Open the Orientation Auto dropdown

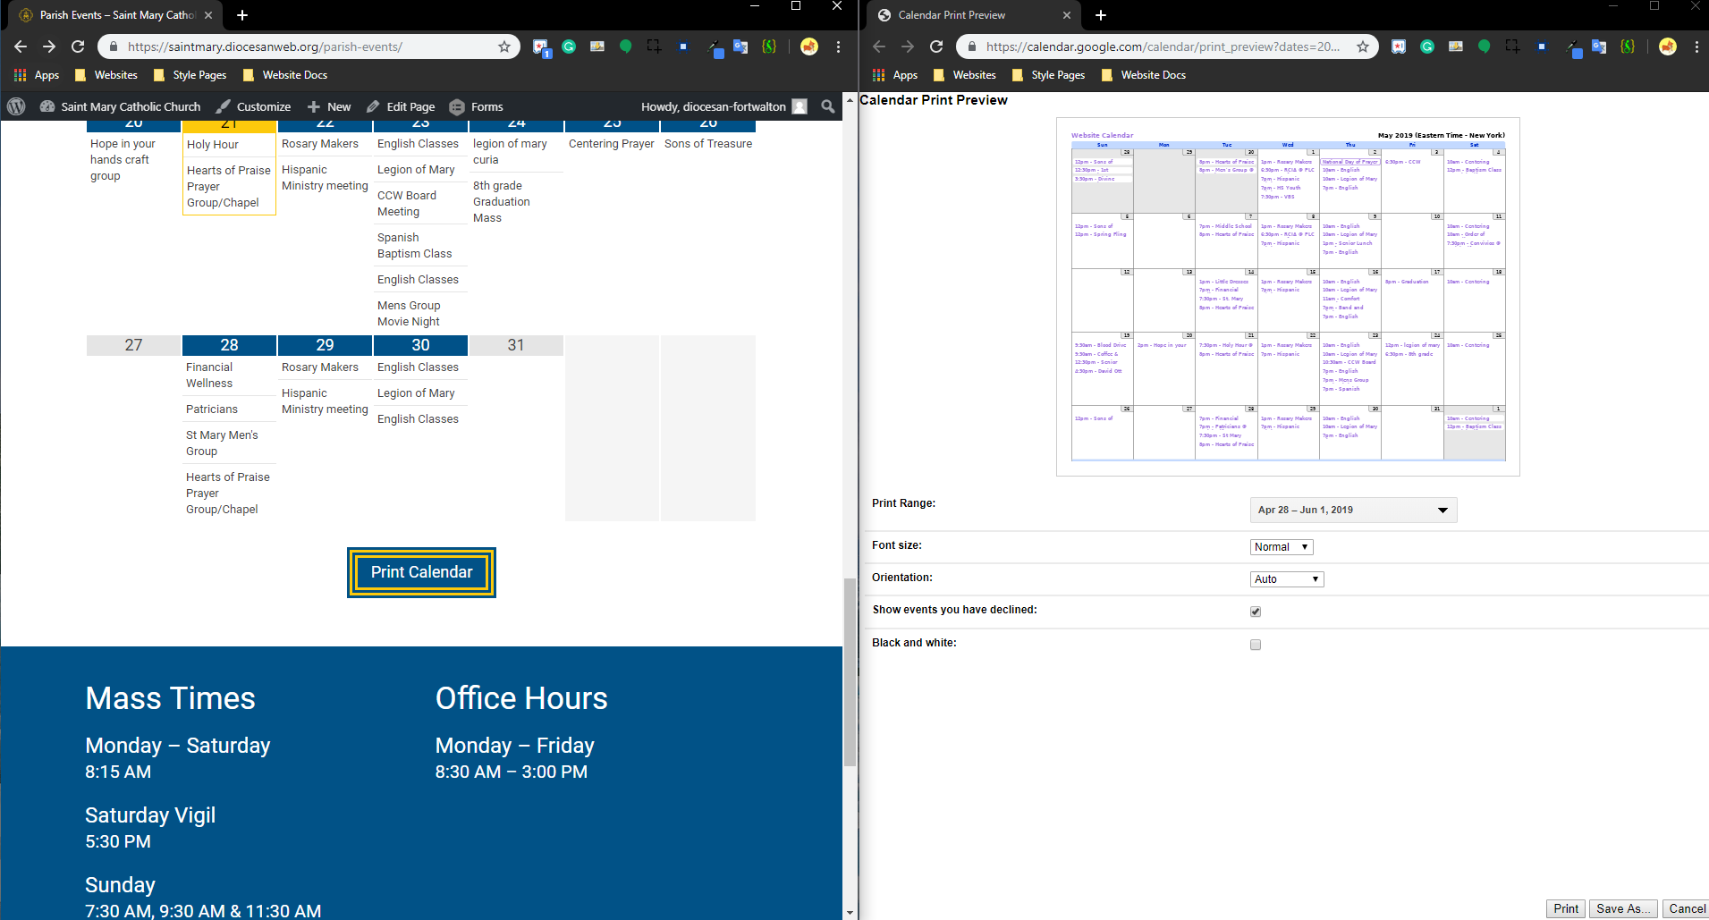[1286, 579]
